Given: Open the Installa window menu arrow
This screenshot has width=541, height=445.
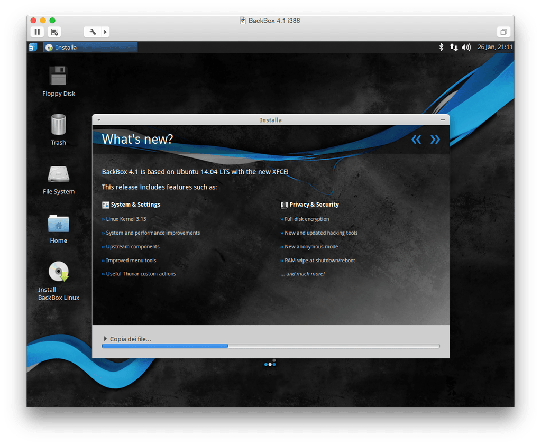Looking at the screenshot, I should click(99, 120).
